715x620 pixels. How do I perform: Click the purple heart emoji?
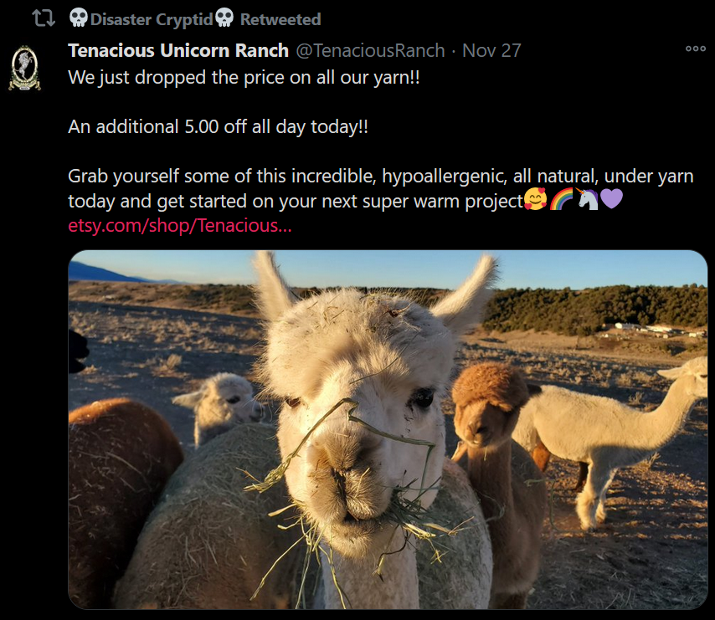(x=611, y=199)
